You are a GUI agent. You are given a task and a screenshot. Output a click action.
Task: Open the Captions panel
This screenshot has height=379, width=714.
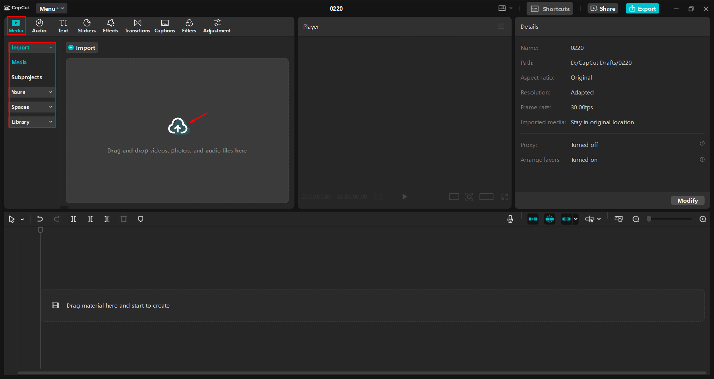164,26
